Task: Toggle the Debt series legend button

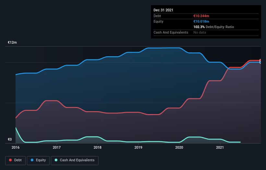Action: coord(16,160)
